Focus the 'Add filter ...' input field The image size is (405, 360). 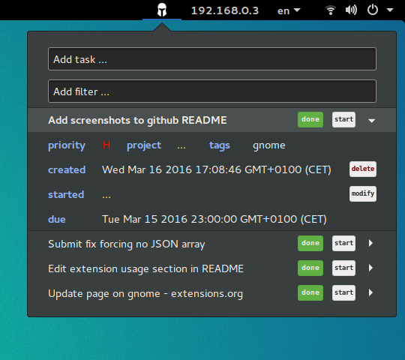click(x=212, y=91)
